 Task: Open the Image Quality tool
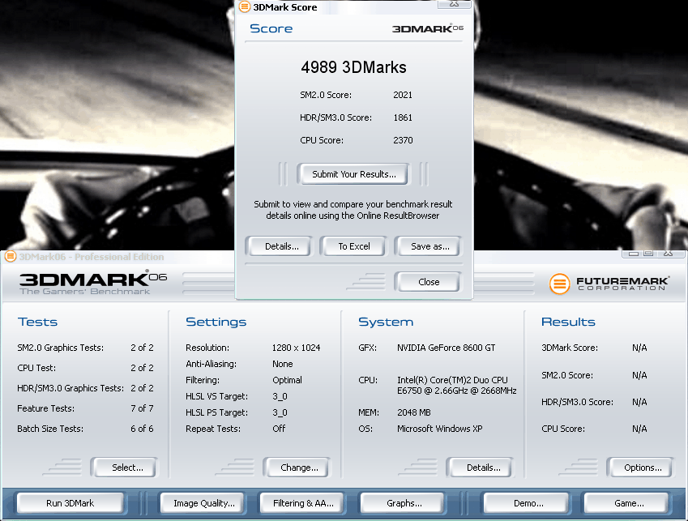204,503
